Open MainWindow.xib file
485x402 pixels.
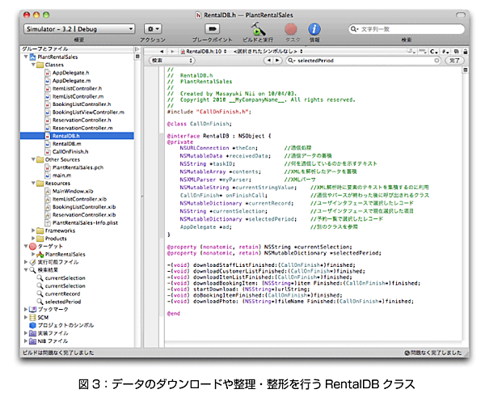[x=74, y=191]
